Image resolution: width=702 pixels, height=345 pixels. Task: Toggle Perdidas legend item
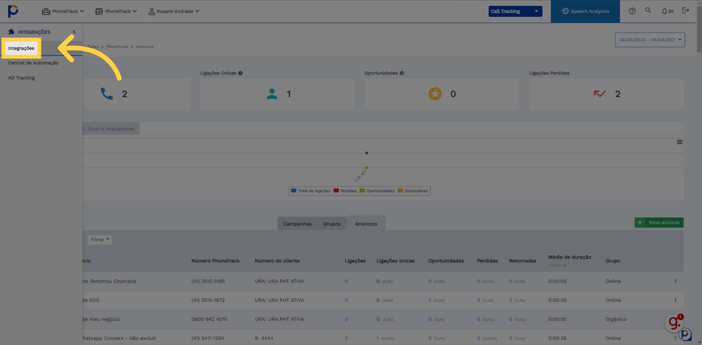pyautogui.click(x=345, y=191)
